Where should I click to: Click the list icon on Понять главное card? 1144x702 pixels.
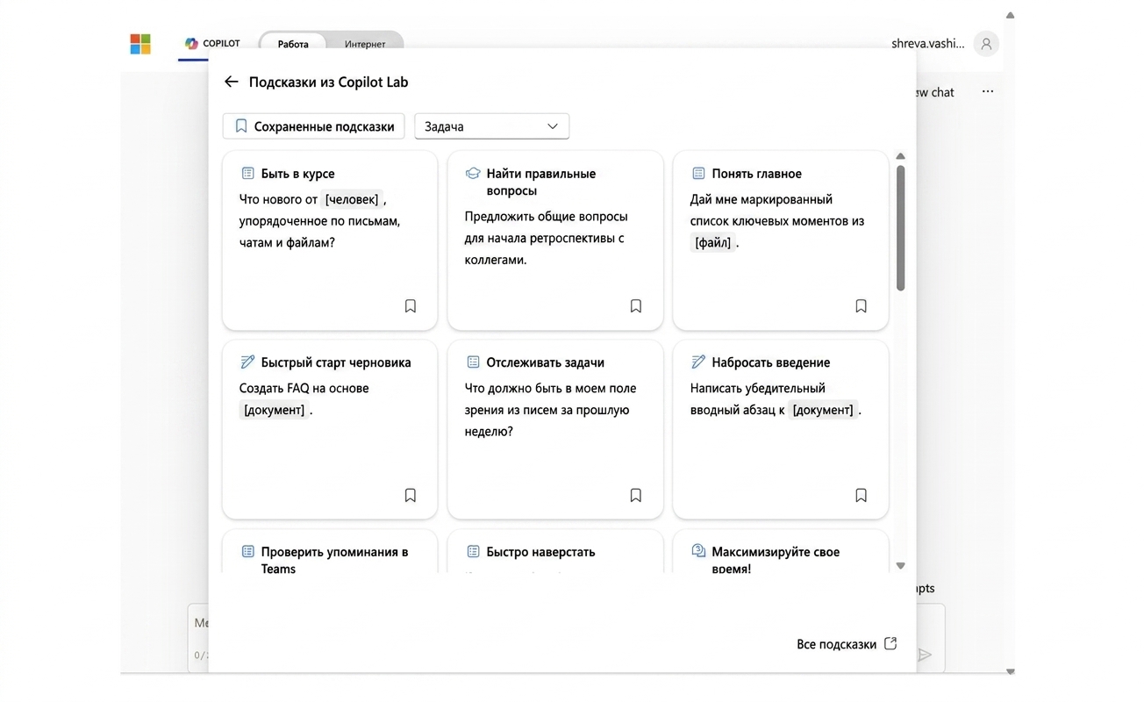[698, 174]
